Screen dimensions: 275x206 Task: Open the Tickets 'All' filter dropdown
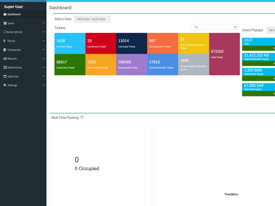click(215, 27)
